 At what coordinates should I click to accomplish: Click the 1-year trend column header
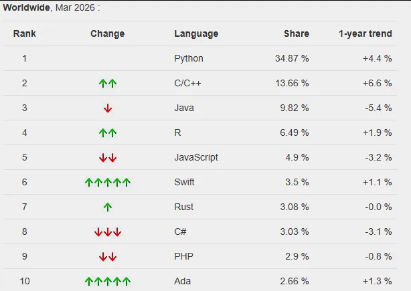tap(365, 33)
